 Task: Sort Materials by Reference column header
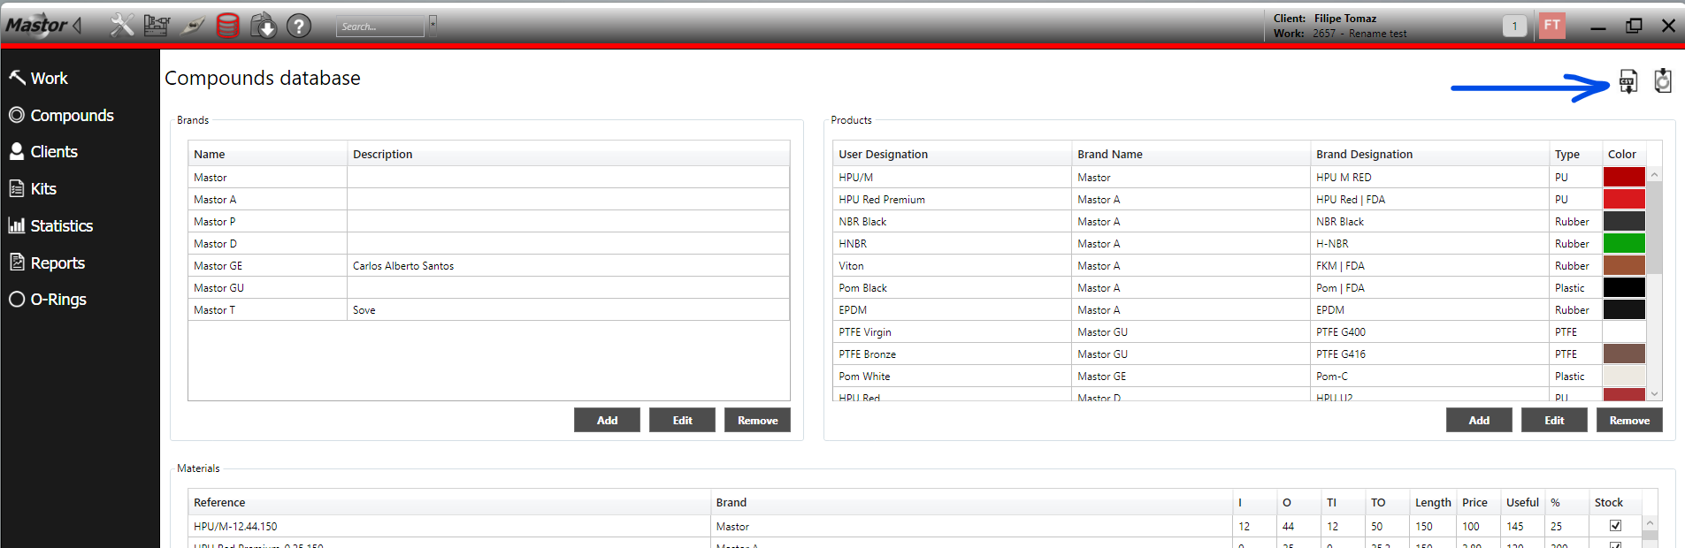449,502
